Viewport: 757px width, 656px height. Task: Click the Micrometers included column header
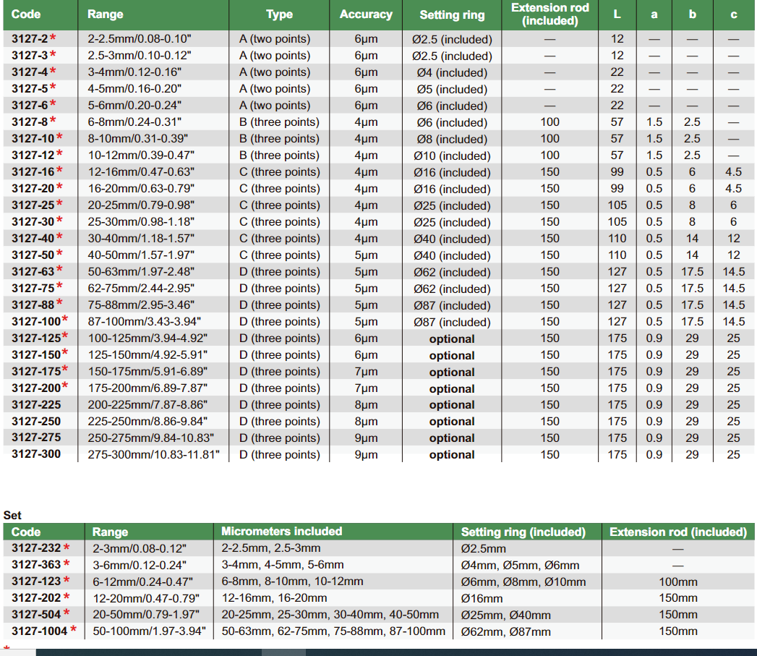coord(281,532)
